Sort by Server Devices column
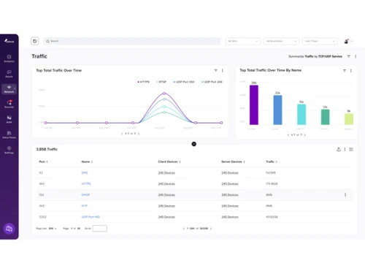The image size is (365, 274). (233, 161)
